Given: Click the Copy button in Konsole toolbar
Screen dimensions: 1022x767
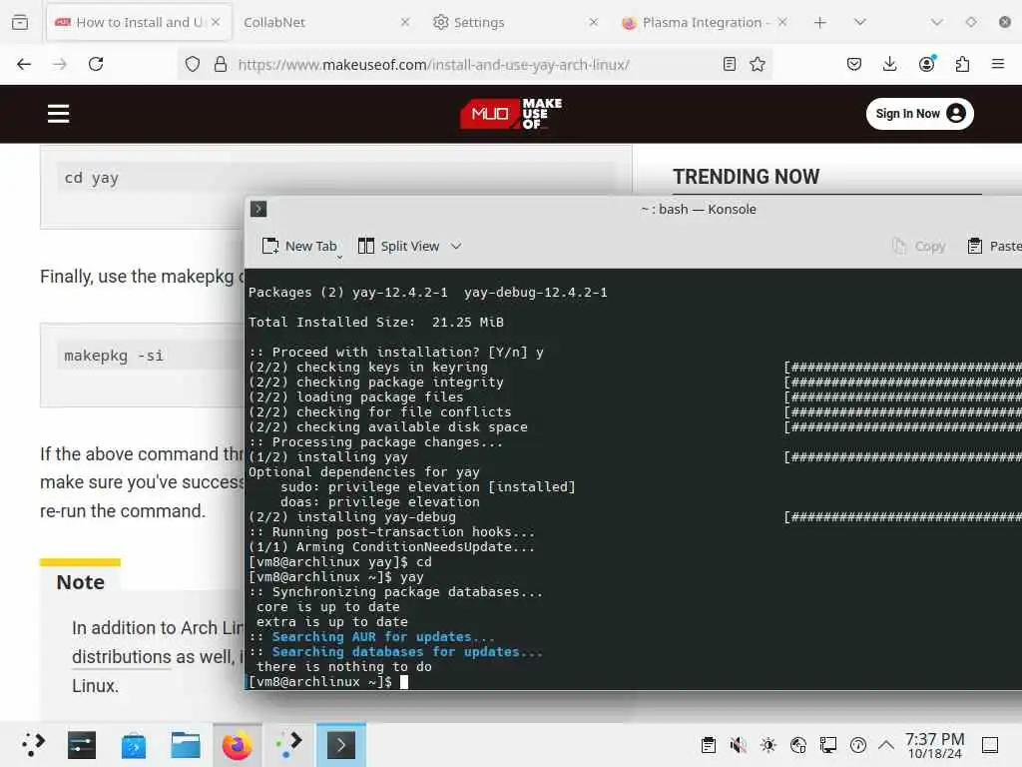Looking at the screenshot, I should pyautogui.click(x=919, y=247).
